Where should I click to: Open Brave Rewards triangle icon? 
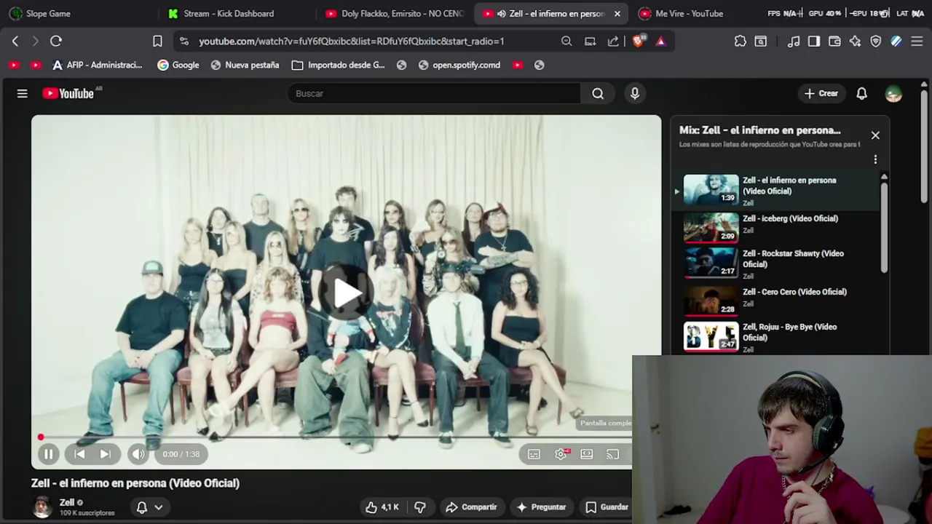click(660, 41)
